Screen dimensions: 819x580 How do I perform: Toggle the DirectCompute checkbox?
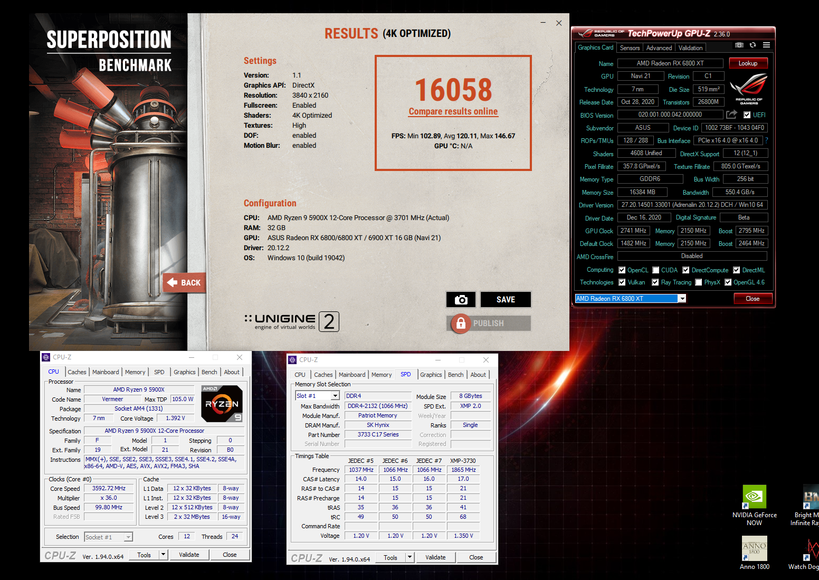point(686,270)
